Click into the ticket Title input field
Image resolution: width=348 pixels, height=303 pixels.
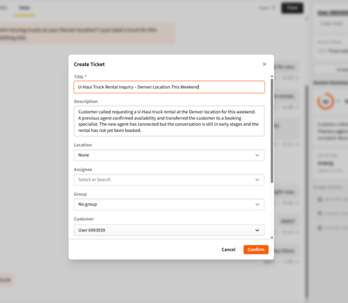pos(169,87)
